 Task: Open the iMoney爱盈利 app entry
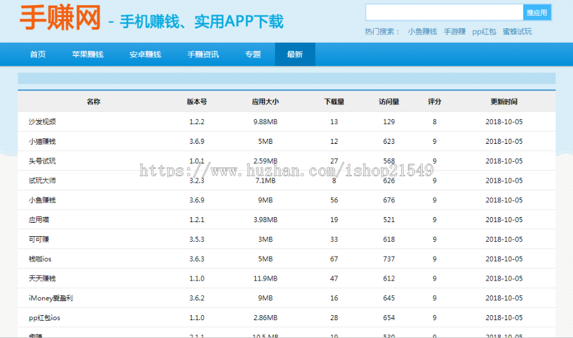click(x=51, y=298)
